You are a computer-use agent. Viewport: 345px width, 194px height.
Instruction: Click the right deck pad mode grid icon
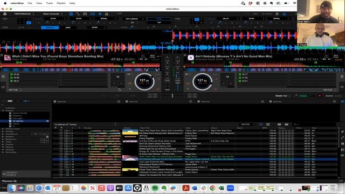tap(342, 77)
